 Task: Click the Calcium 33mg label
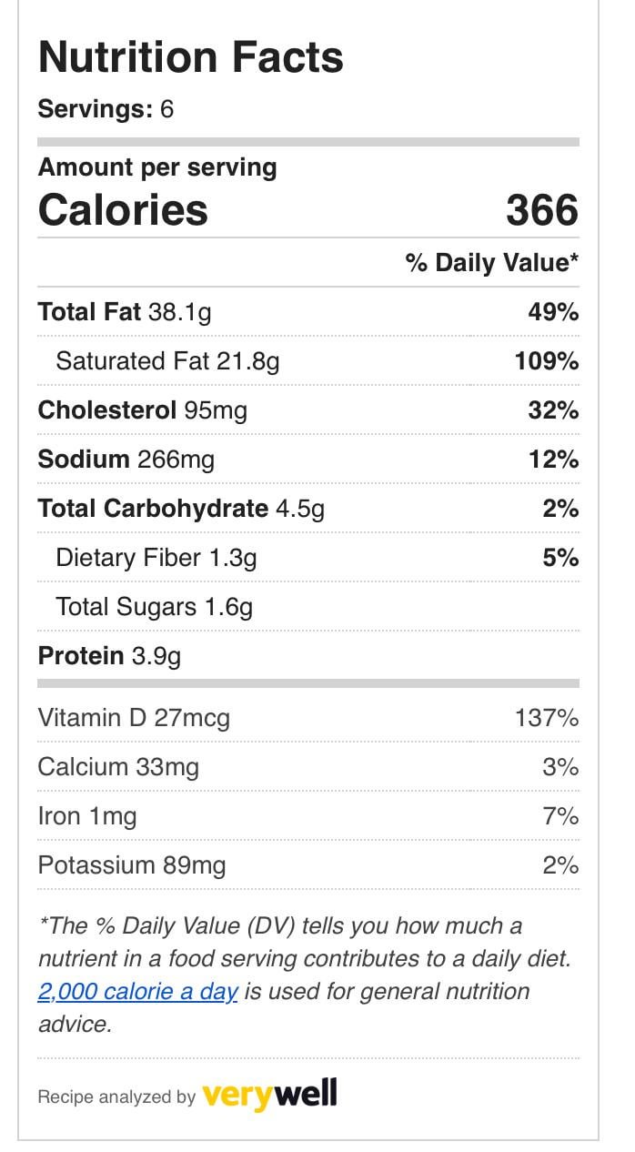click(118, 767)
